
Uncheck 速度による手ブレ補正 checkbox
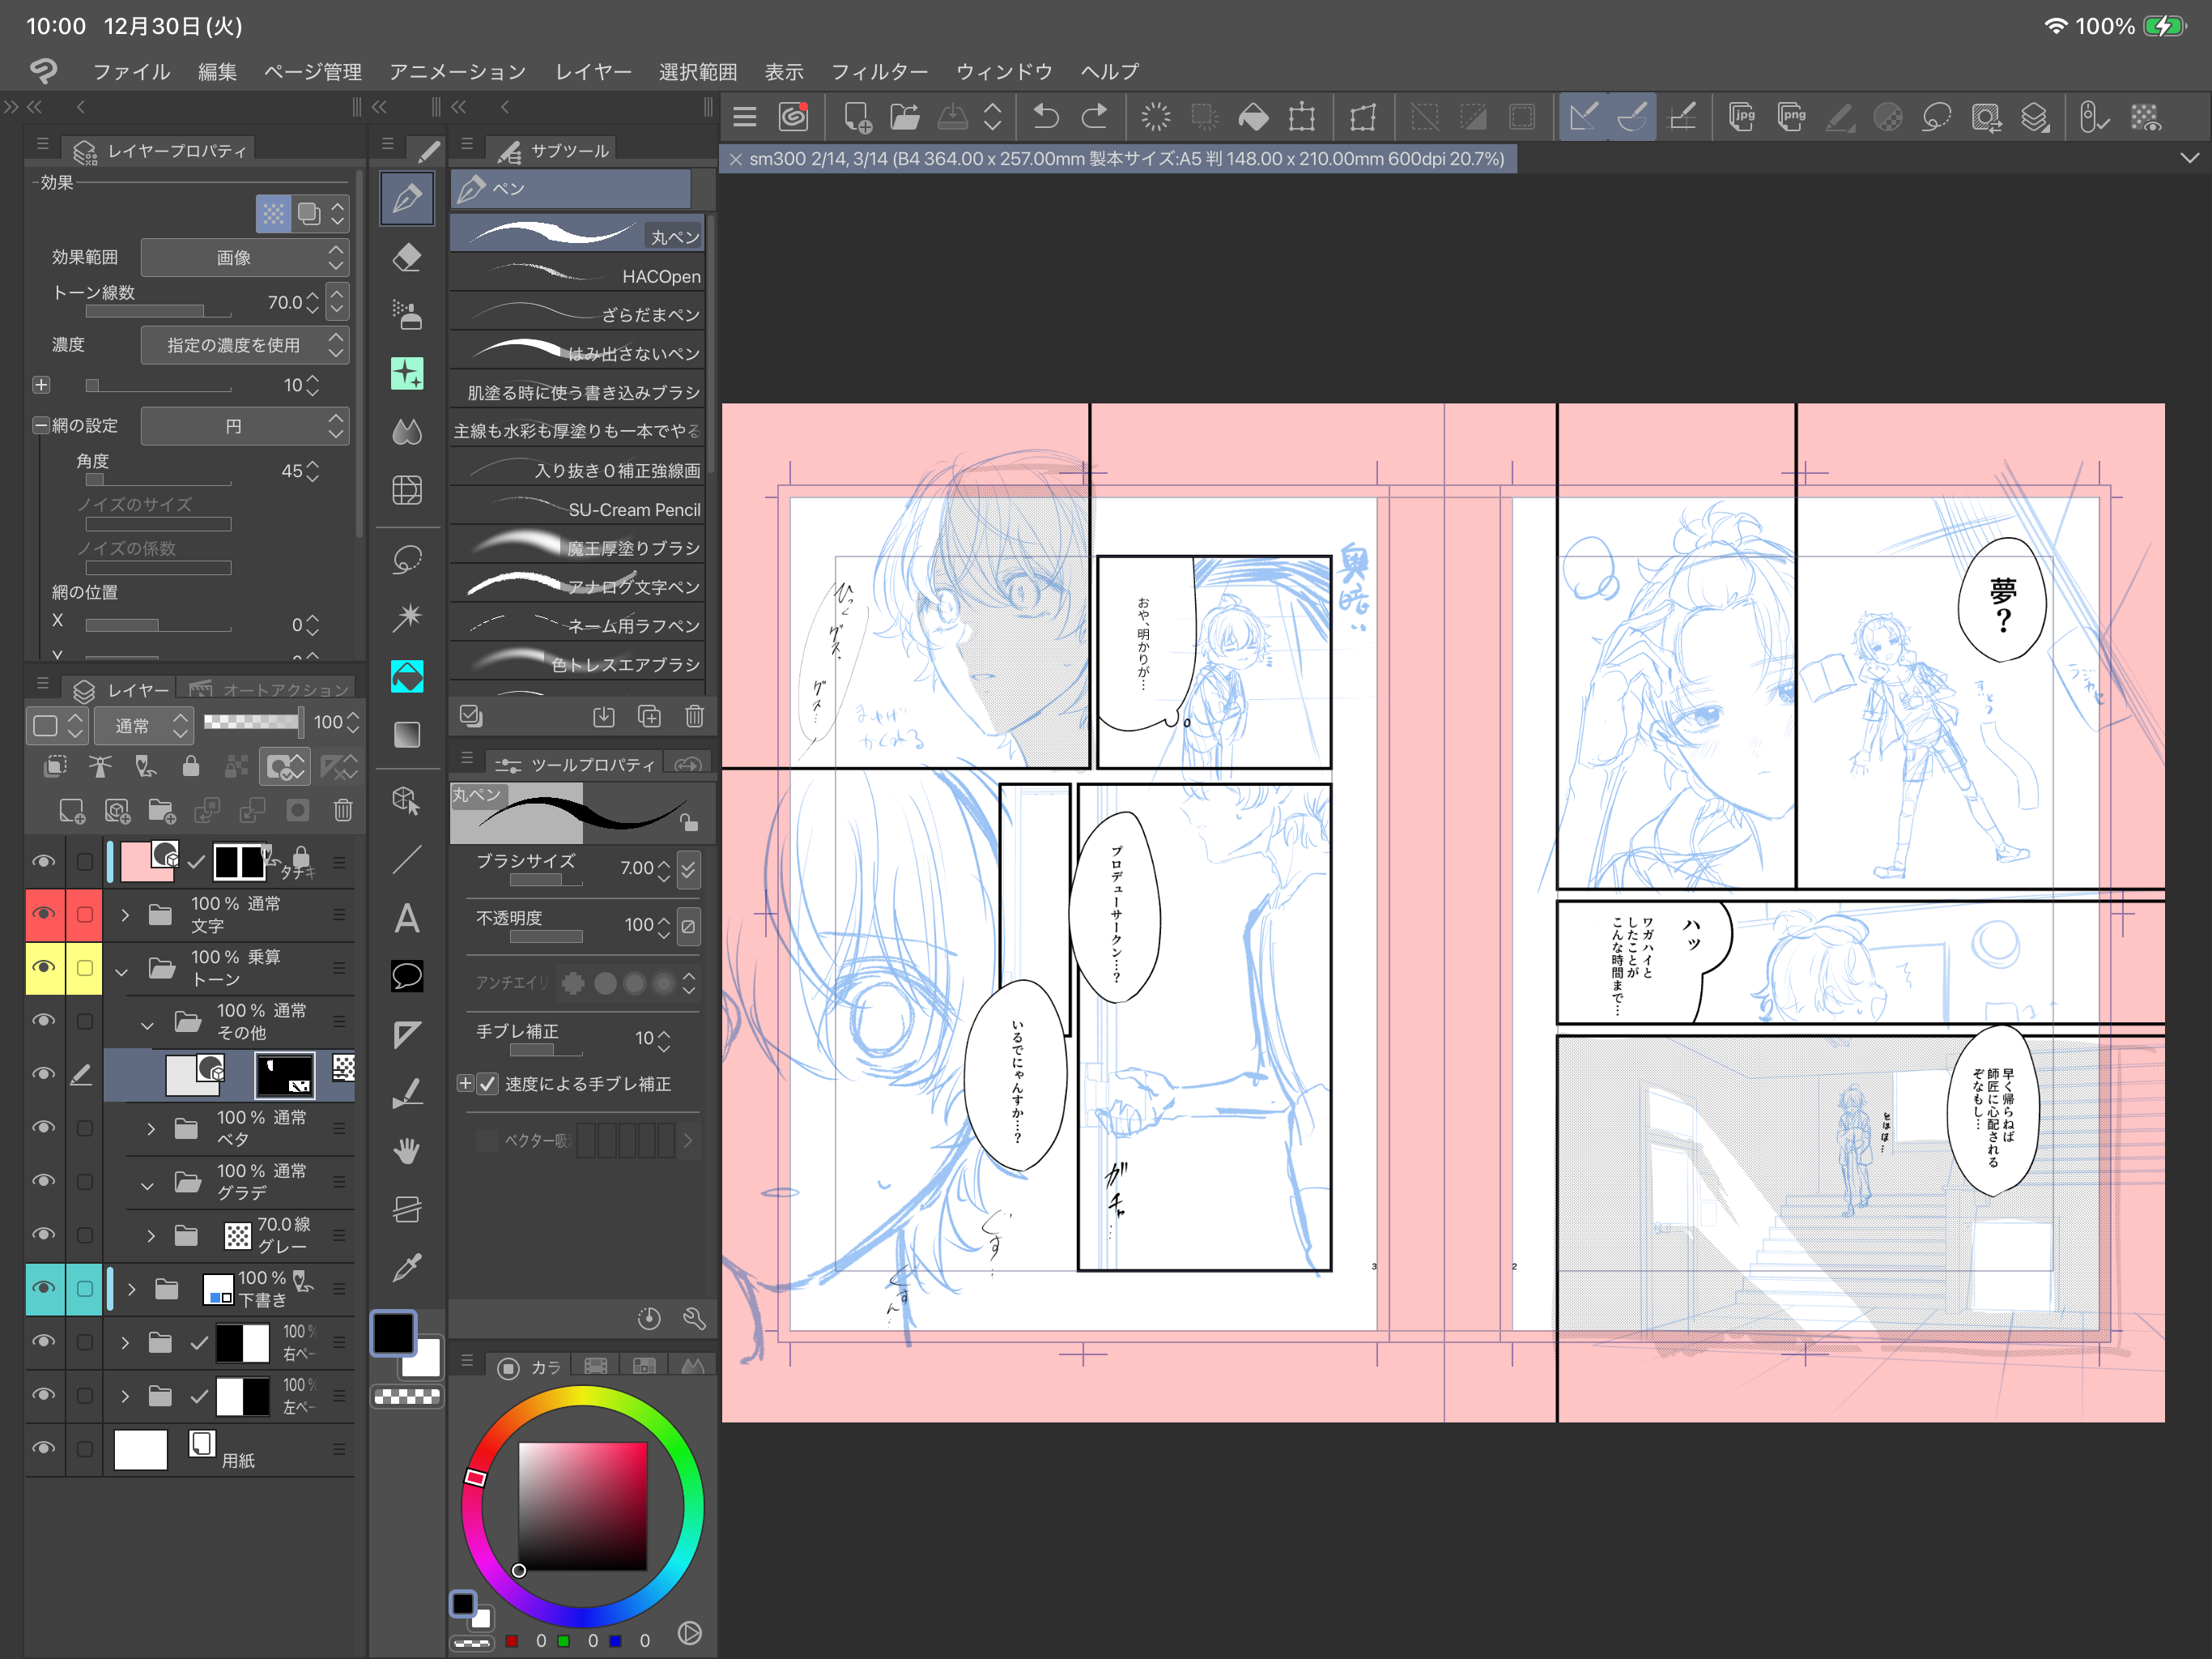click(x=488, y=1084)
